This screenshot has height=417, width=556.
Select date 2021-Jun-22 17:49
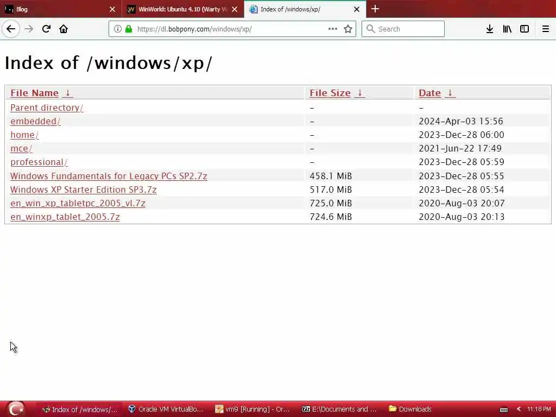coord(460,149)
